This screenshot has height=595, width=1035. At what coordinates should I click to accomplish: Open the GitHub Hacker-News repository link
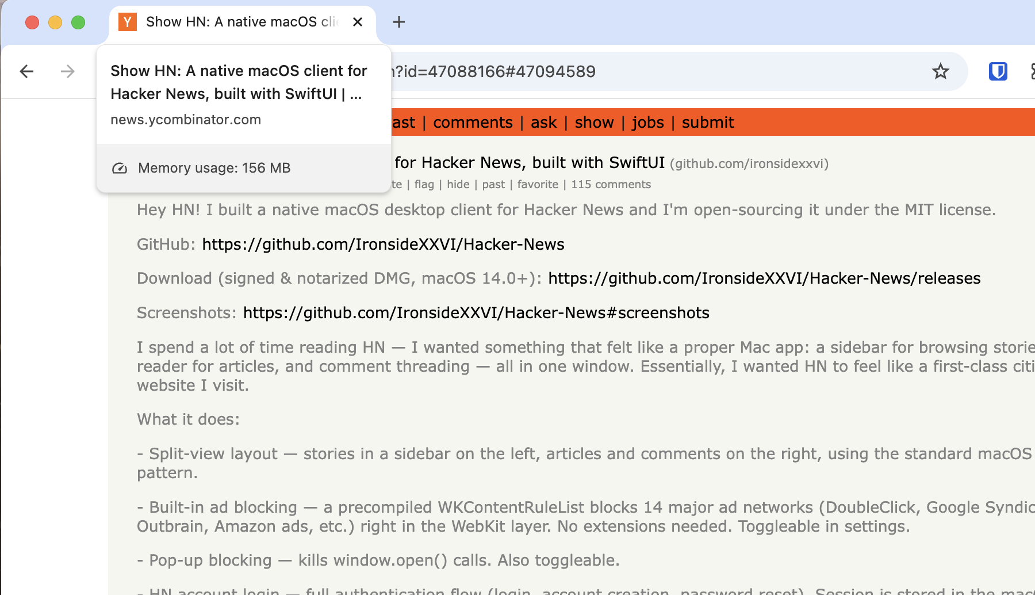(383, 245)
